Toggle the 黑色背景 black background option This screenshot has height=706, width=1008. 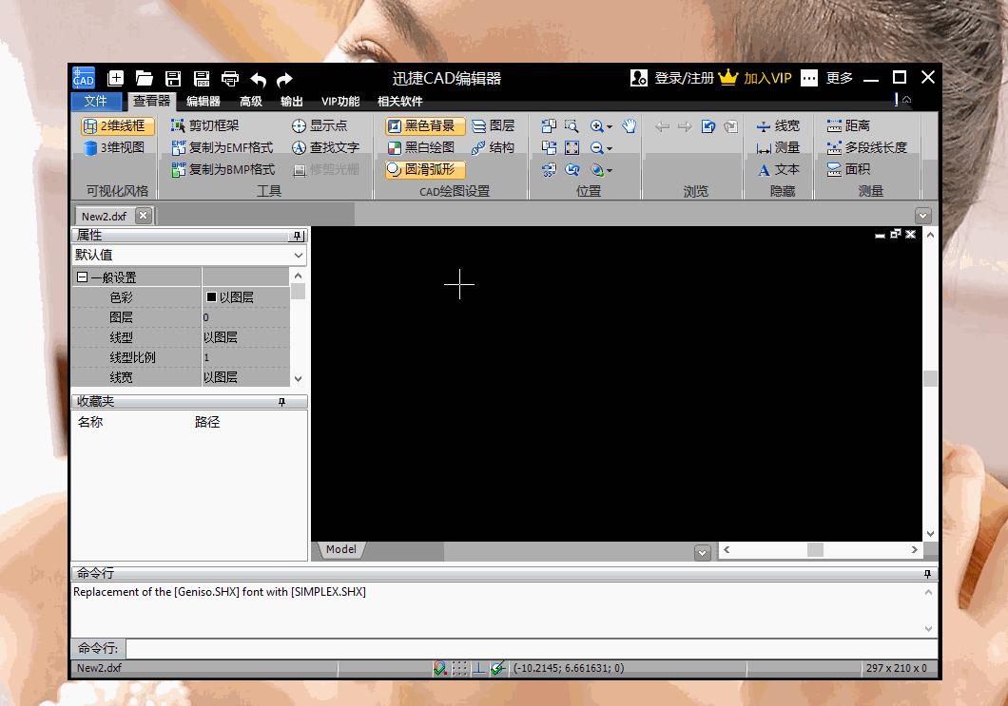[425, 125]
